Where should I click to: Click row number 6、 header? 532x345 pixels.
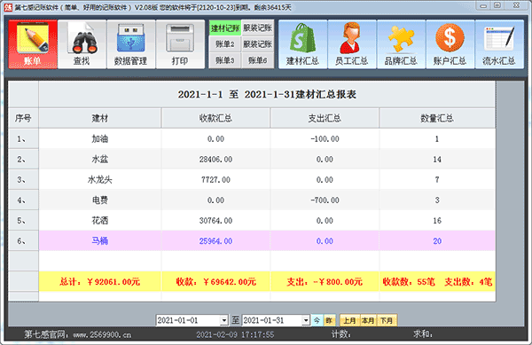tap(23, 241)
